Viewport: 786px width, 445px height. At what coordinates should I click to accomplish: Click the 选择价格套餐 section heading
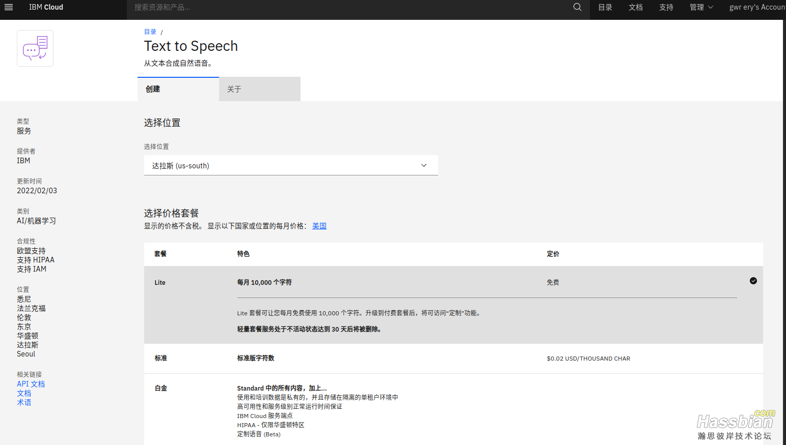pyautogui.click(x=171, y=213)
